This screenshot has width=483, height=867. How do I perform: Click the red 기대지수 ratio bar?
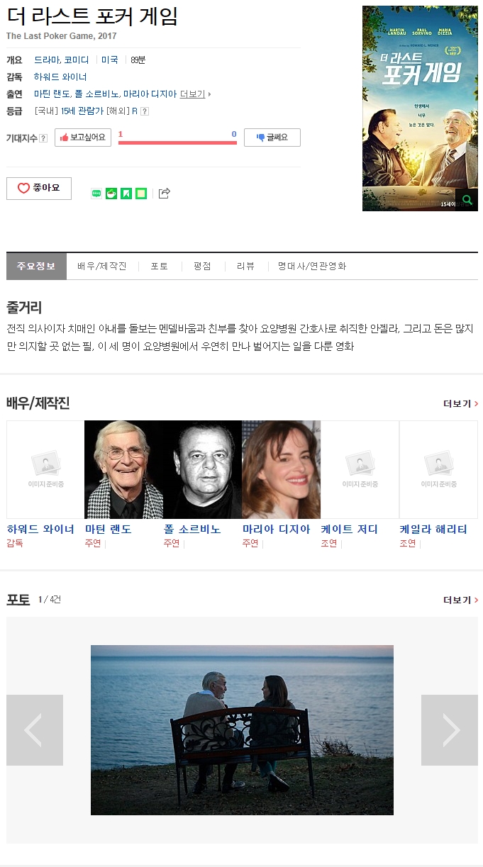[177, 142]
